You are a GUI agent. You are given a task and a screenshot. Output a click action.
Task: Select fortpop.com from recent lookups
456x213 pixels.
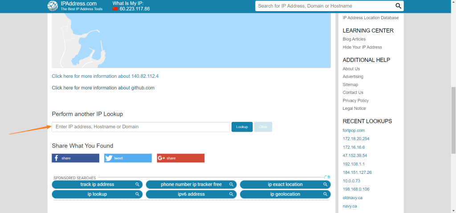pyautogui.click(x=354, y=130)
